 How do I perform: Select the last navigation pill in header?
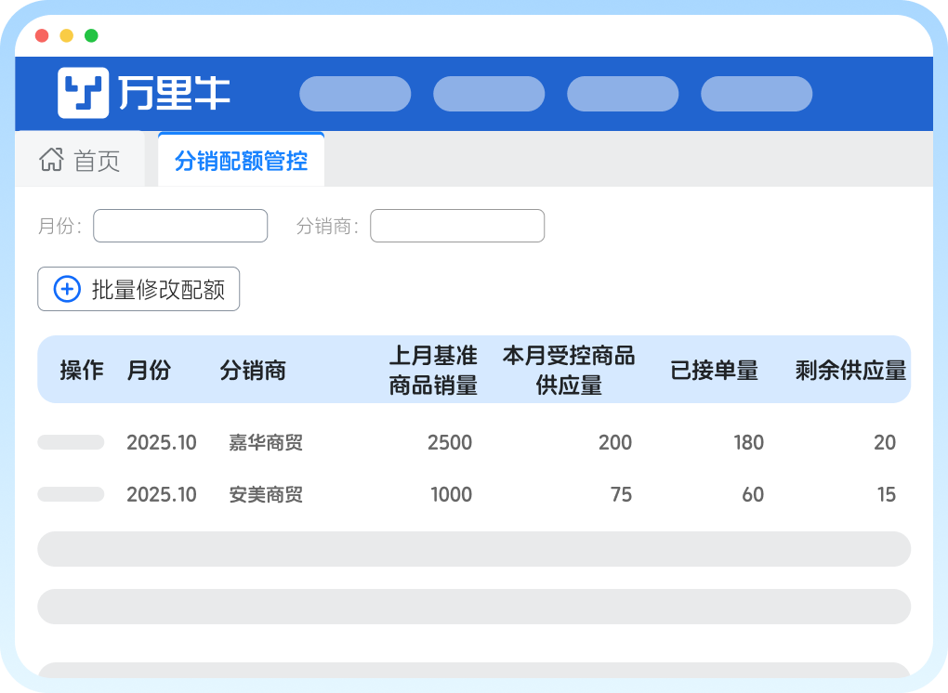(757, 94)
